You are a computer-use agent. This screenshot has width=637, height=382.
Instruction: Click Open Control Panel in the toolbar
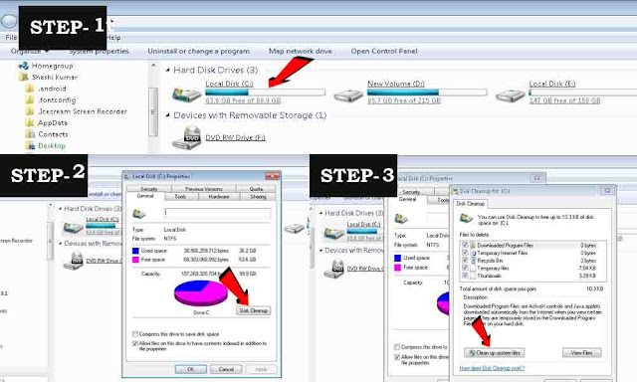pyautogui.click(x=384, y=51)
